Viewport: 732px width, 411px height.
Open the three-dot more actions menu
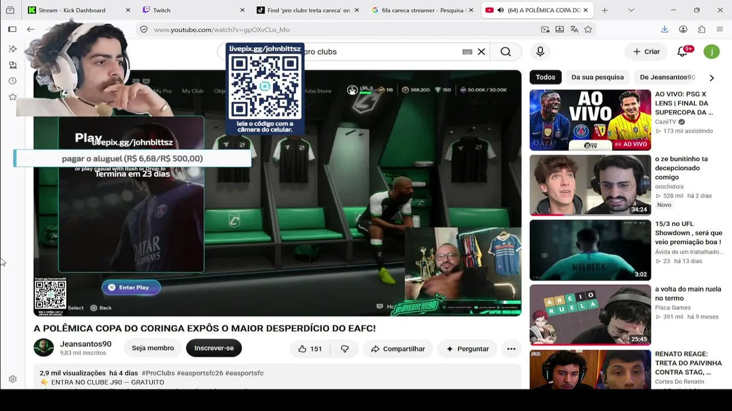coord(511,349)
